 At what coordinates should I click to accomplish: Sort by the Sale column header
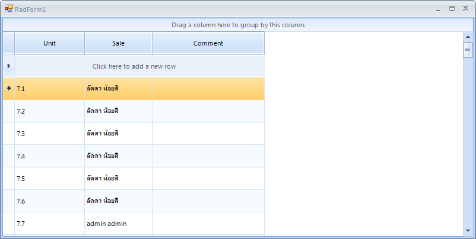point(118,43)
